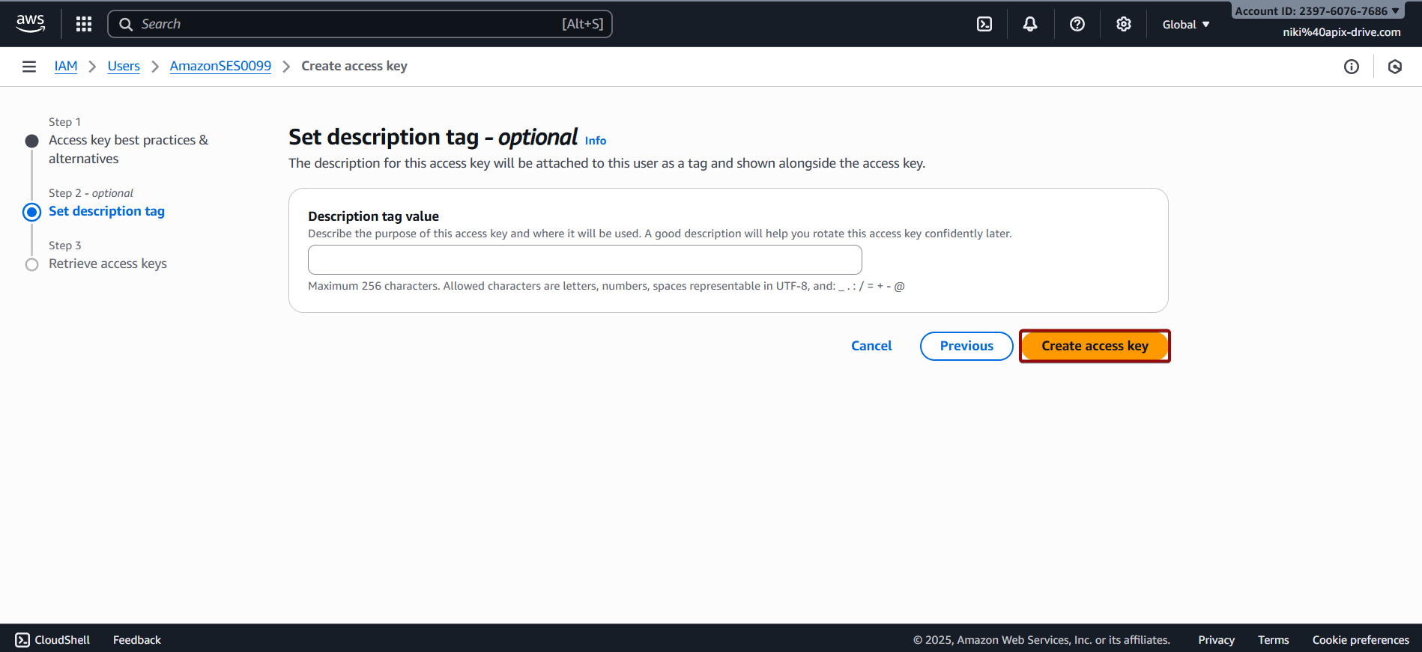Select the Step 1 best practices indicator
This screenshot has width=1422, height=652.
(32, 141)
